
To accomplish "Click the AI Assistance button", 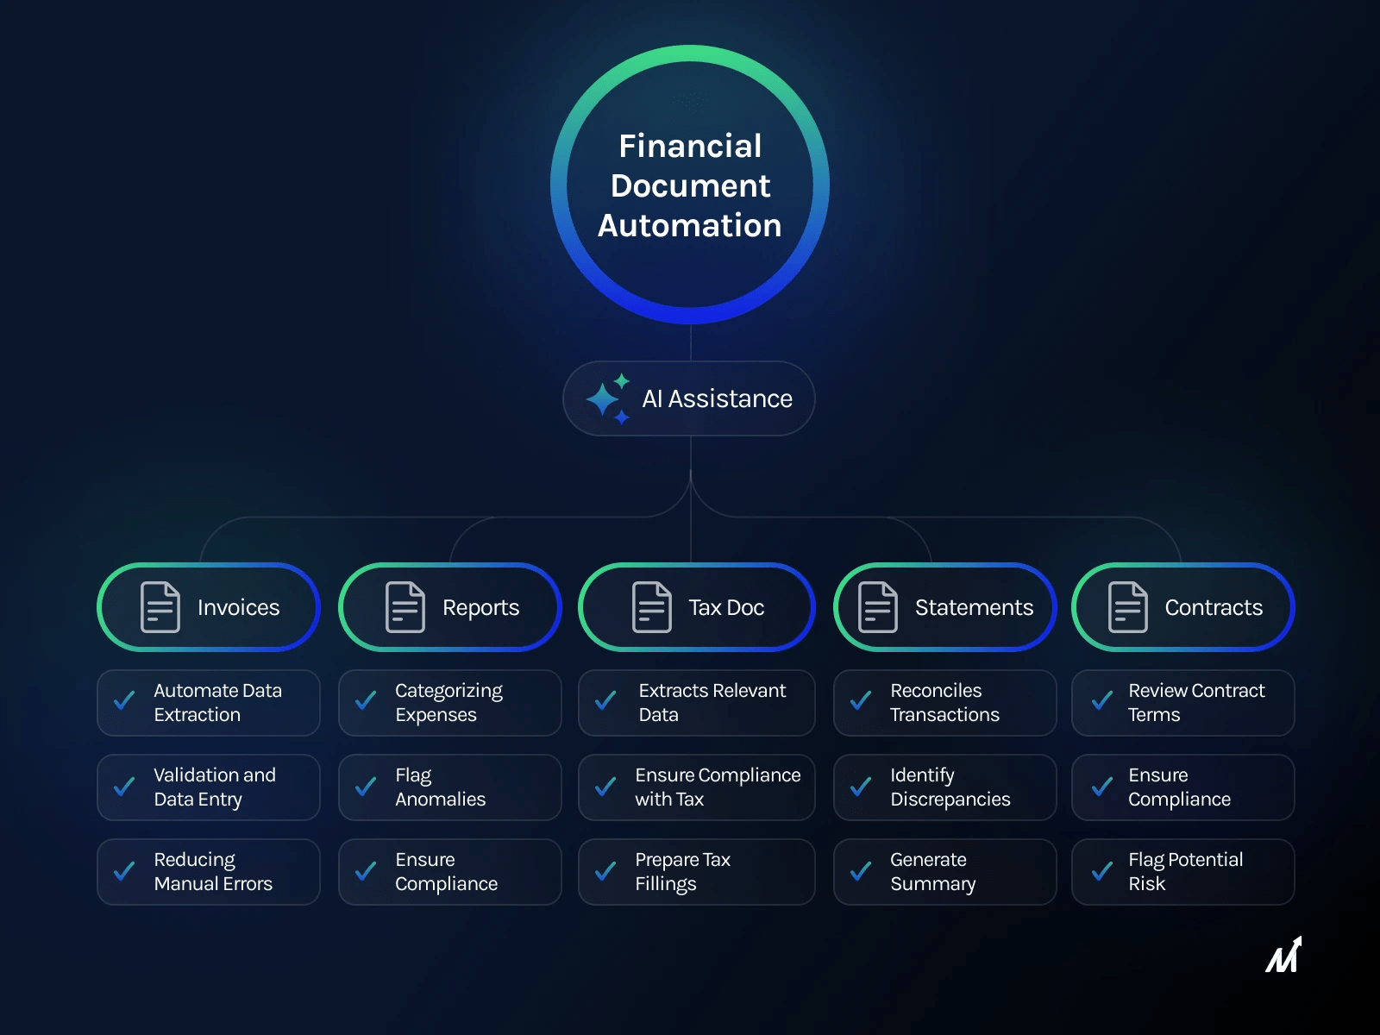I will pyautogui.click(x=687, y=398).
